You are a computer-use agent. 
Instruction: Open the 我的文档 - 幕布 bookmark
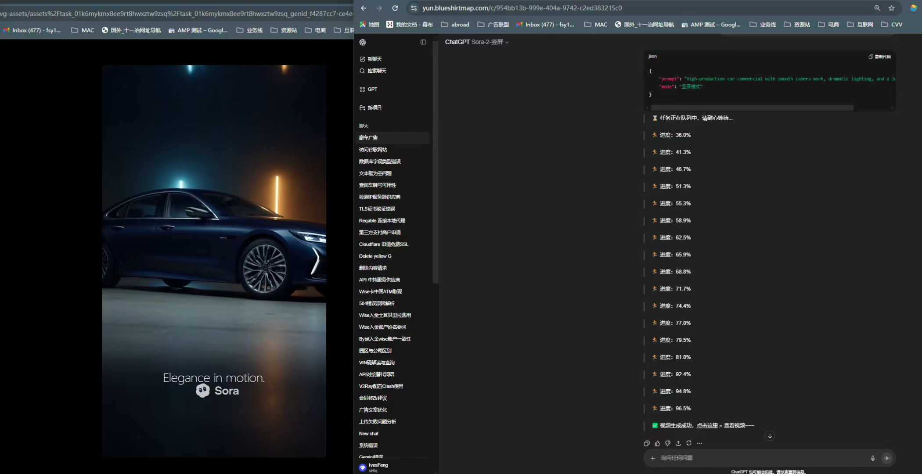[410, 25]
